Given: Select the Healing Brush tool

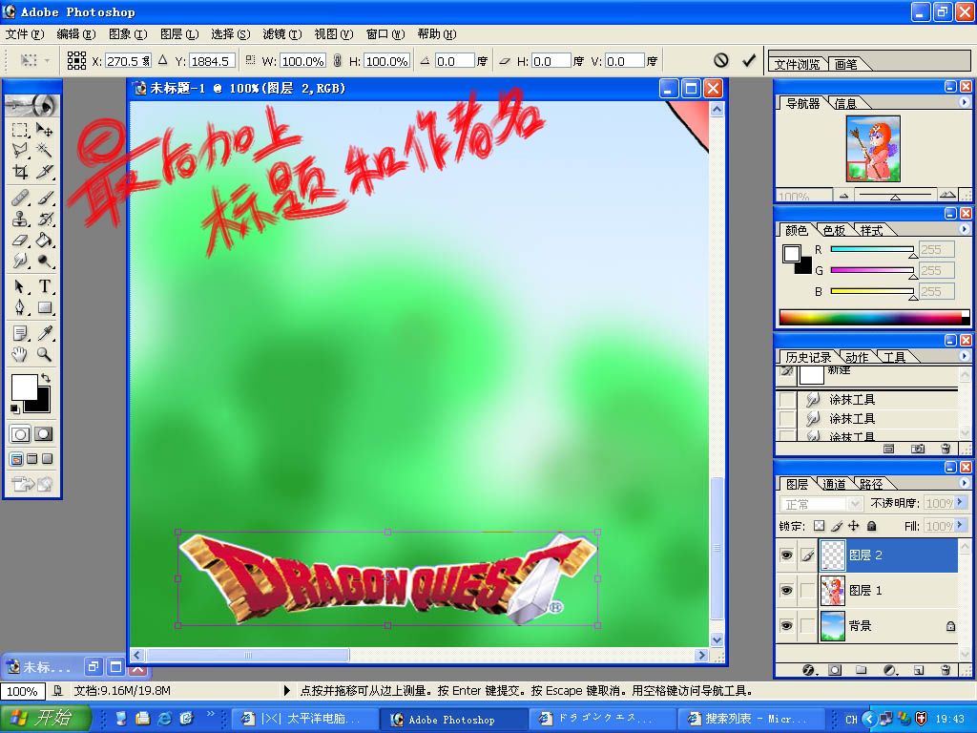Looking at the screenshot, I should click(x=20, y=198).
